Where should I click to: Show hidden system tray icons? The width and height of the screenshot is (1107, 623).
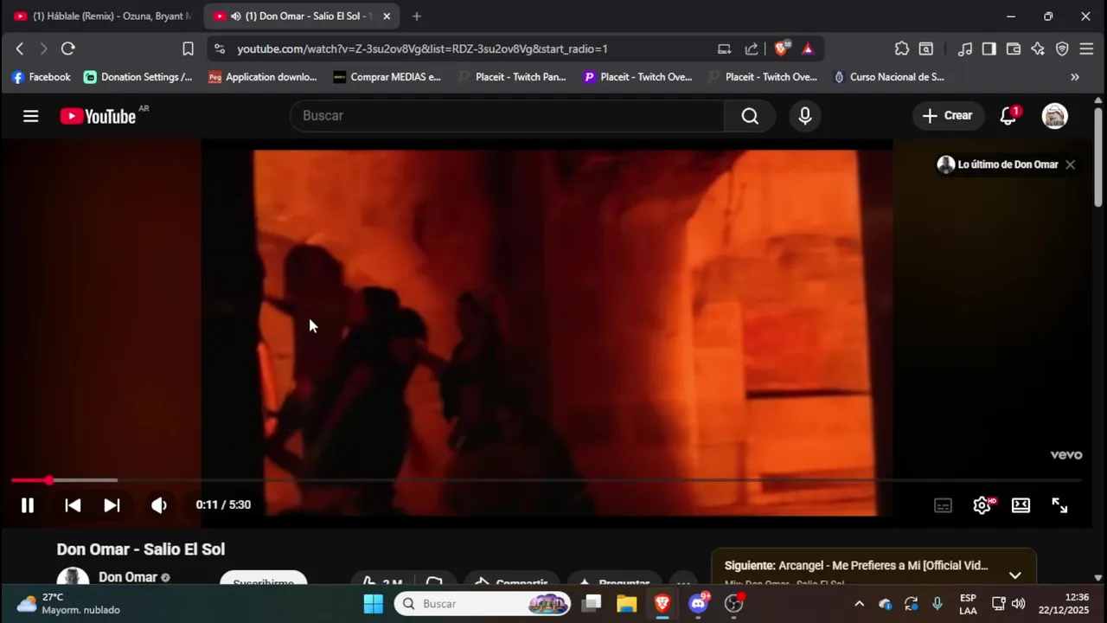coord(859,604)
